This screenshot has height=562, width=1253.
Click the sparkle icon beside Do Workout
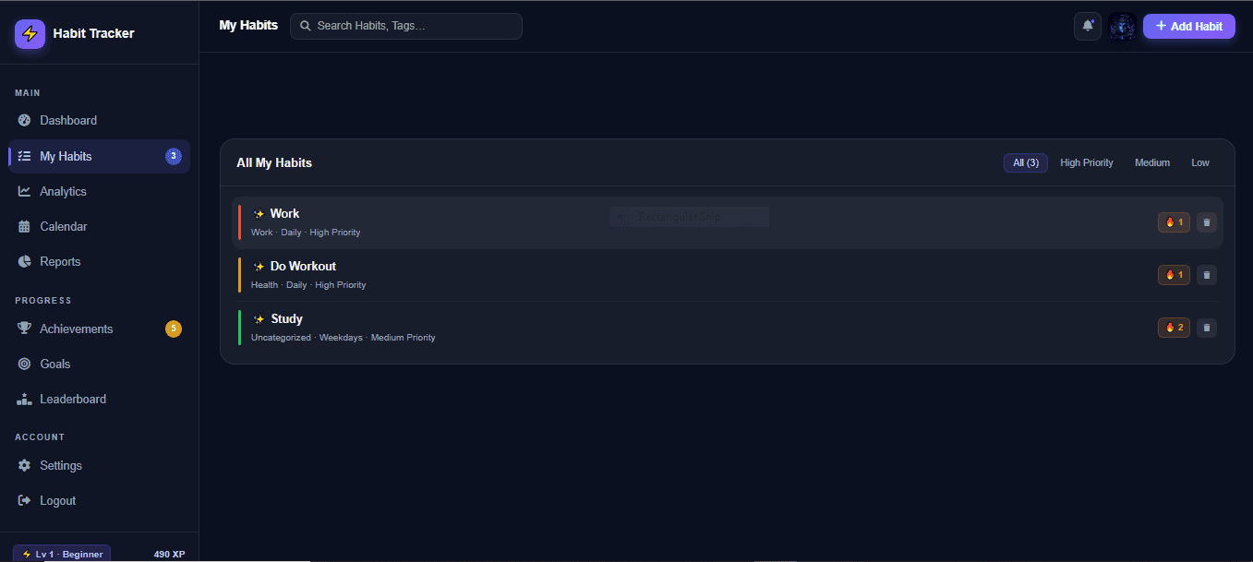tap(259, 267)
